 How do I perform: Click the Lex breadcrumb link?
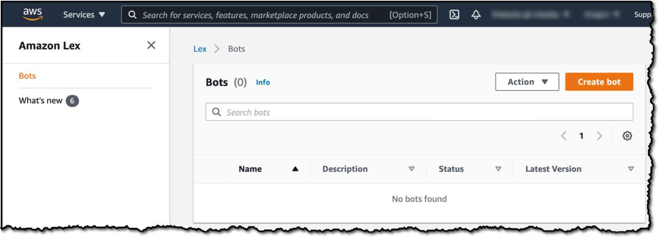pos(200,49)
